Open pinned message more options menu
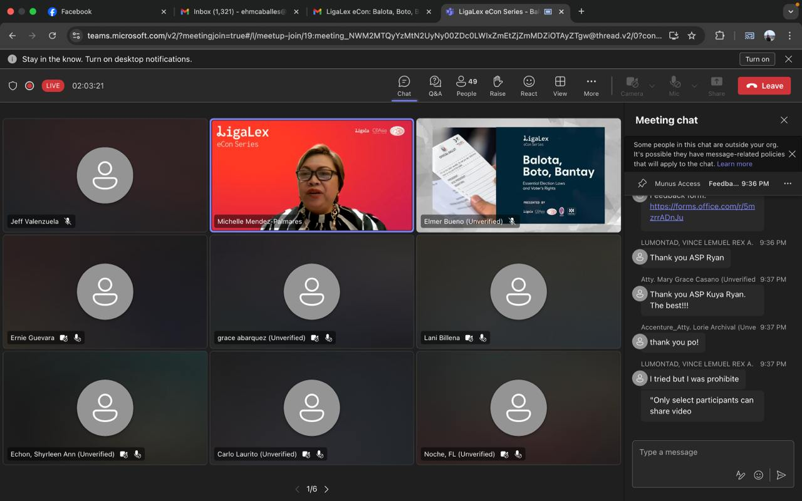Image resolution: width=802 pixels, height=501 pixels. pyautogui.click(x=787, y=183)
